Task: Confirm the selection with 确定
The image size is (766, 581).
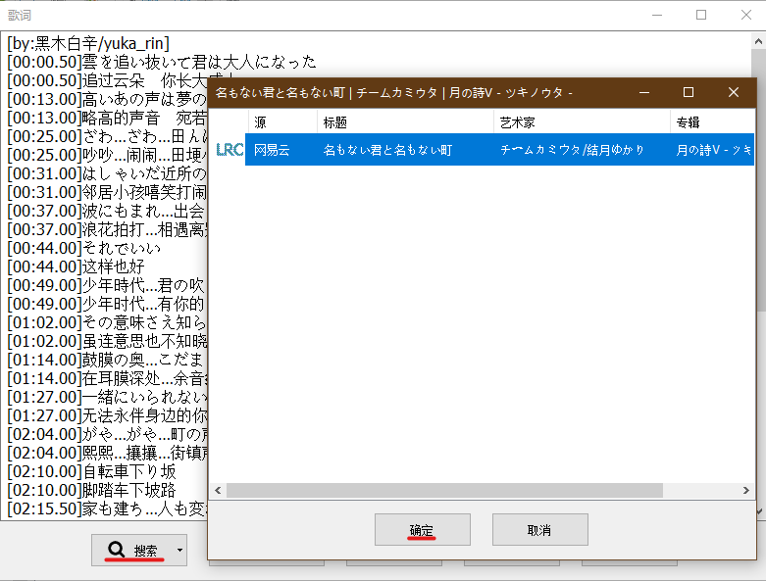Action: 422,530
